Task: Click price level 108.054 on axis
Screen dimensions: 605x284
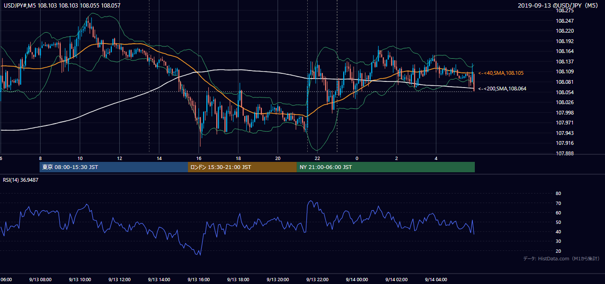Action: pyautogui.click(x=564, y=92)
